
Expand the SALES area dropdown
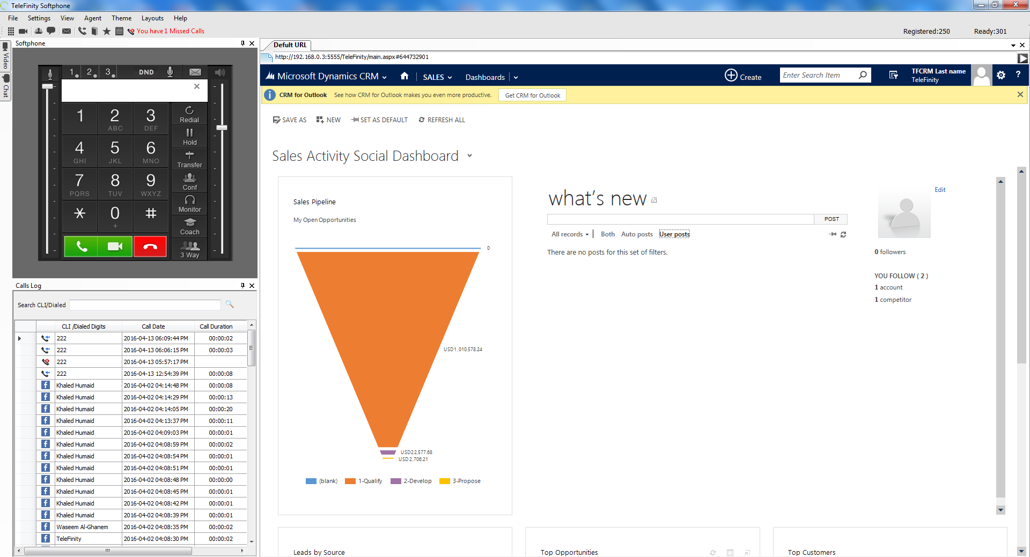coord(450,77)
